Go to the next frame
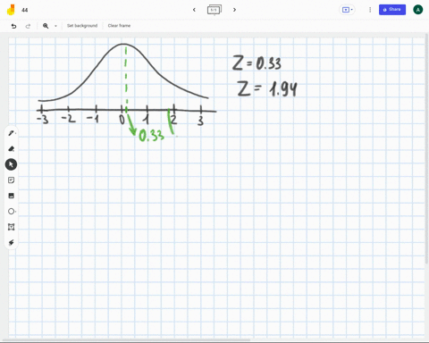Image resolution: width=429 pixels, height=343 pixels. pyautogui.click(x=234, y=10)
